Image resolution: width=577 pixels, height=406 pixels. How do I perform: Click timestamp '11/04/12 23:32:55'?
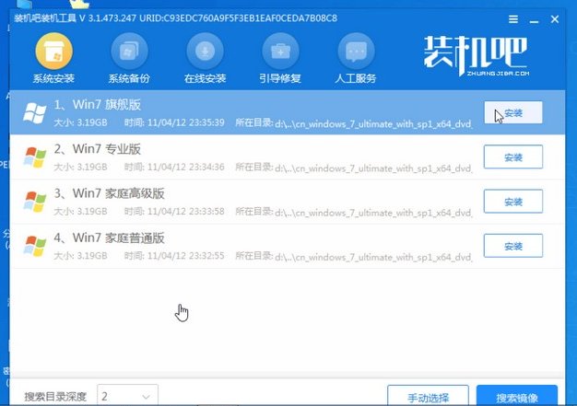point(186,256)
